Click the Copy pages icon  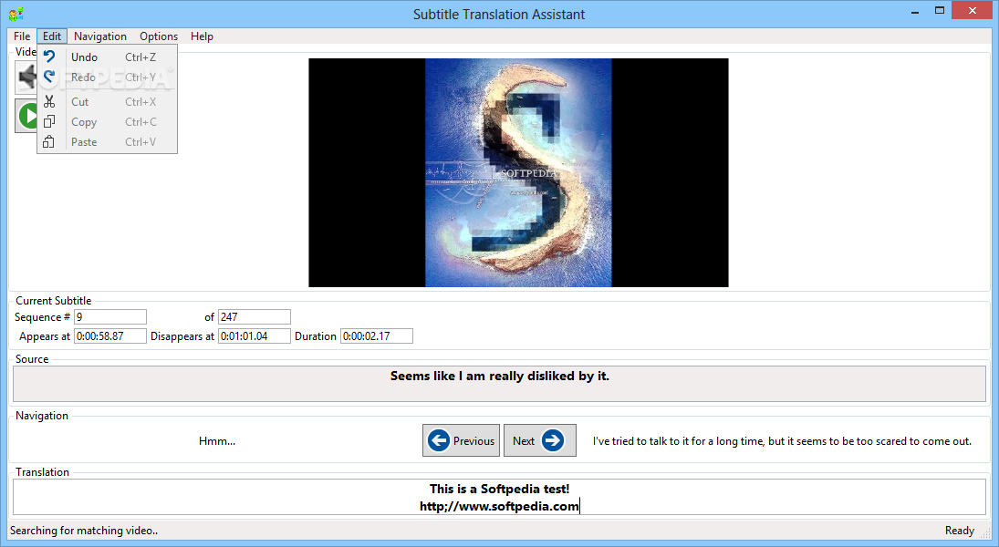pos(49,121)
